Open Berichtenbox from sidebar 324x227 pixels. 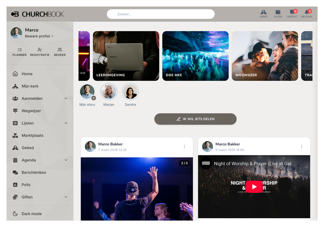coord(34,172)
